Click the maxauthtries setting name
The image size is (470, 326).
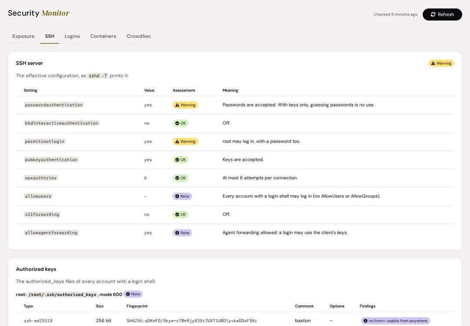coord(41,178)
